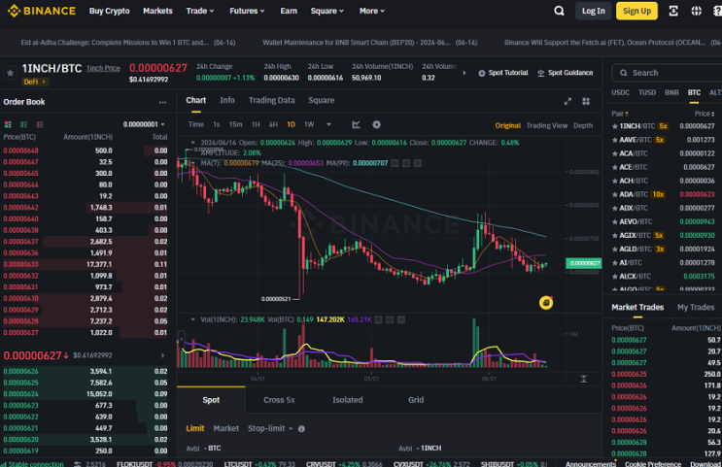Open the multi-chart grid layout icon

pyautogui.click(x=586, y=101)
